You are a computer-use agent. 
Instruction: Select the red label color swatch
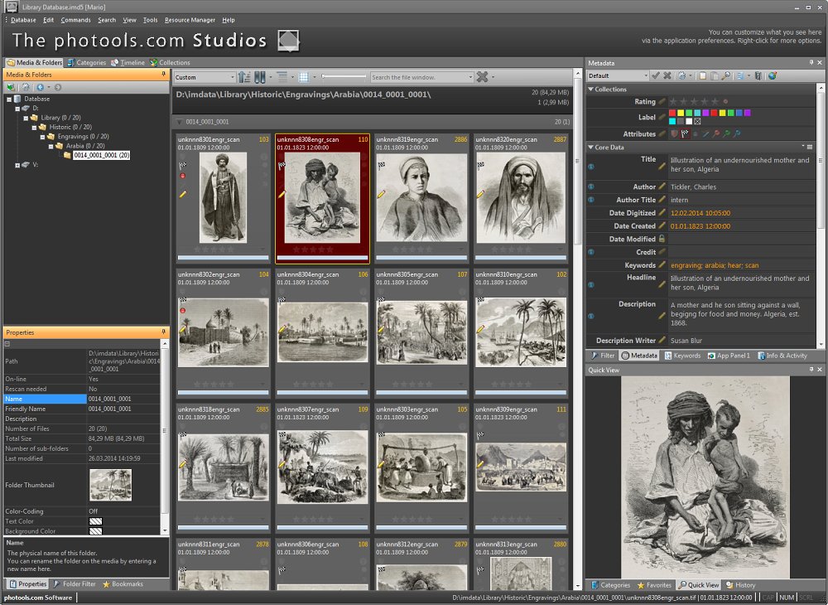tap(672, 113)
